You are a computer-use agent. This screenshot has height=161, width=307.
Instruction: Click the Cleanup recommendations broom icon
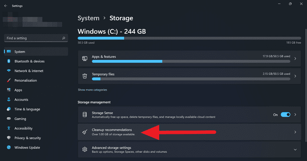click(85, 132)
